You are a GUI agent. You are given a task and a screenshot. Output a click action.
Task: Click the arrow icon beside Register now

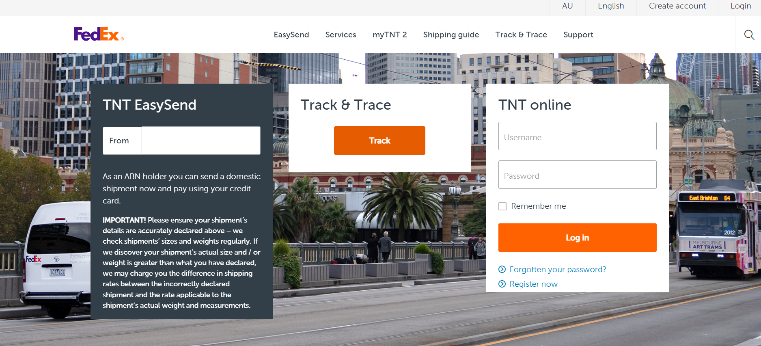pos(502,284)
